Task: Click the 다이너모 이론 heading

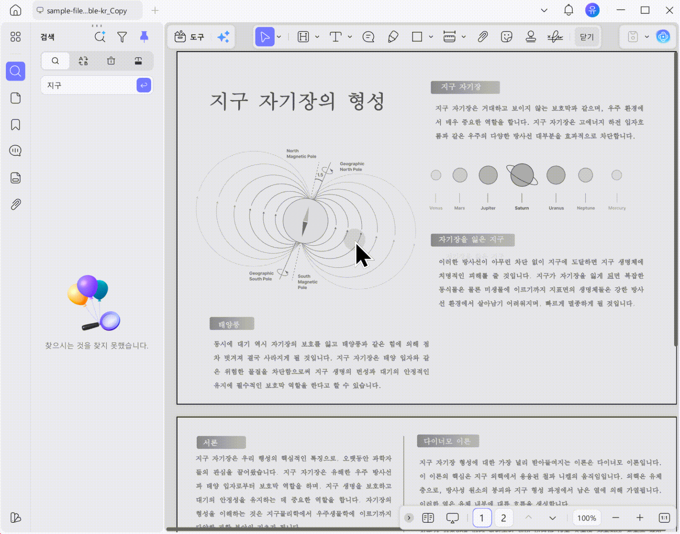Action: (448, 441)
